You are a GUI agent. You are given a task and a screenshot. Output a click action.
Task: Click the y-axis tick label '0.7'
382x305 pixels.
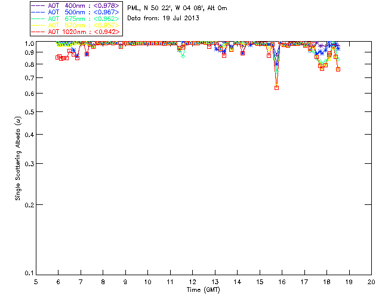point(29,78)
